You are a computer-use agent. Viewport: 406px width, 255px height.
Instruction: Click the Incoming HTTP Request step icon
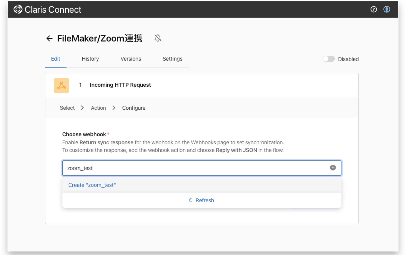point(61,85)
